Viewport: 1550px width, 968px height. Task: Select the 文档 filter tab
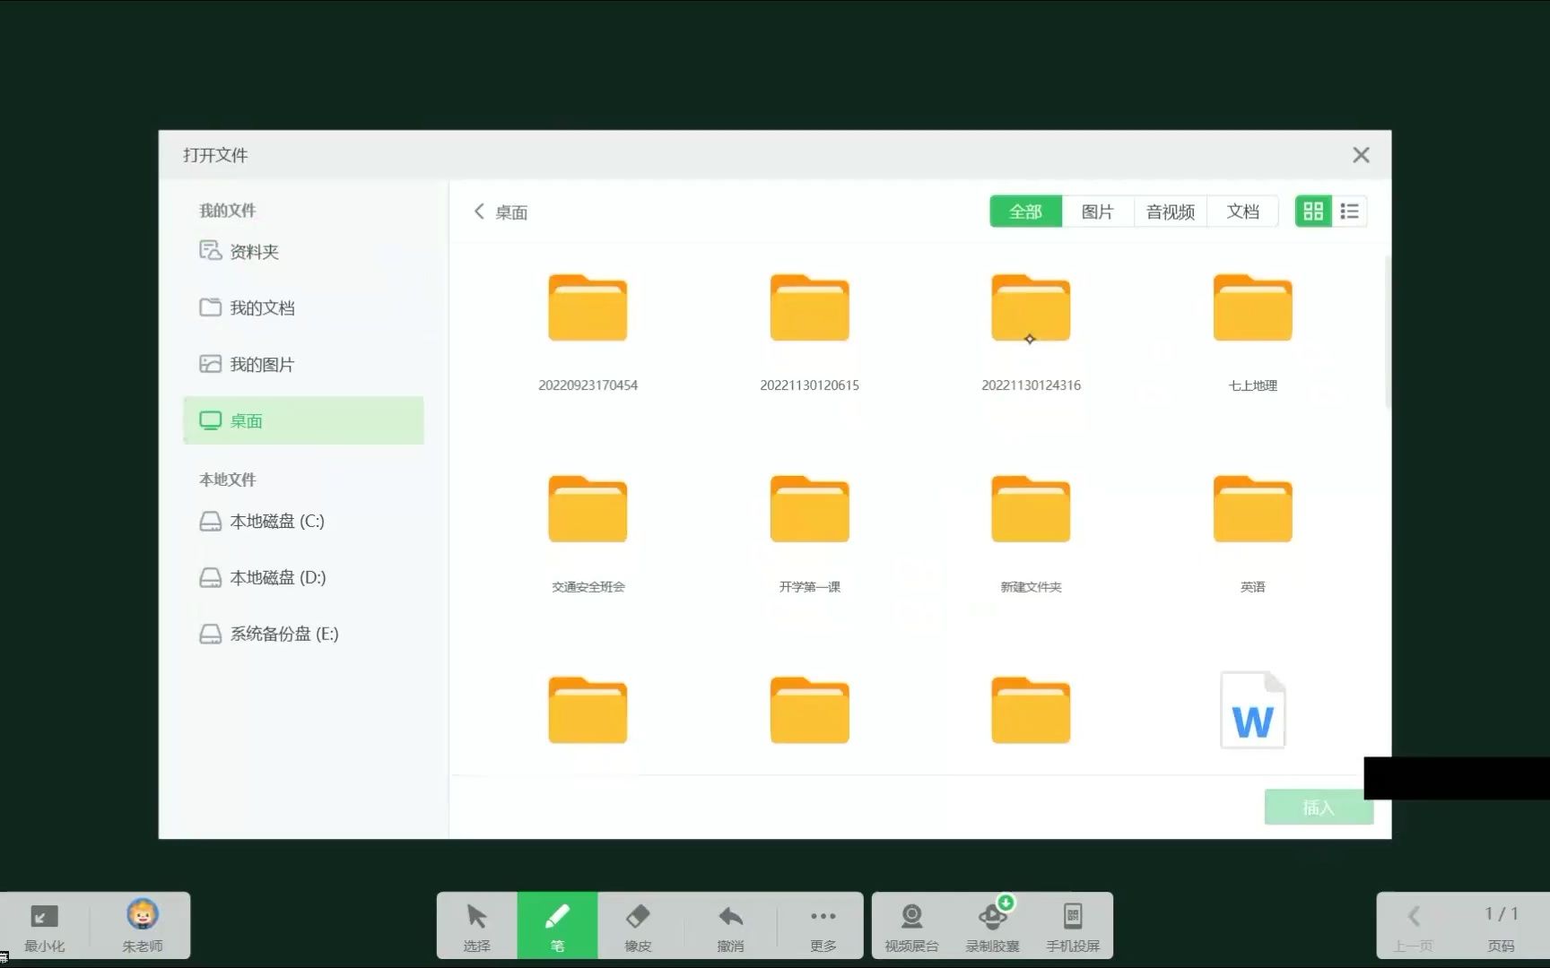coord(1242,211)
